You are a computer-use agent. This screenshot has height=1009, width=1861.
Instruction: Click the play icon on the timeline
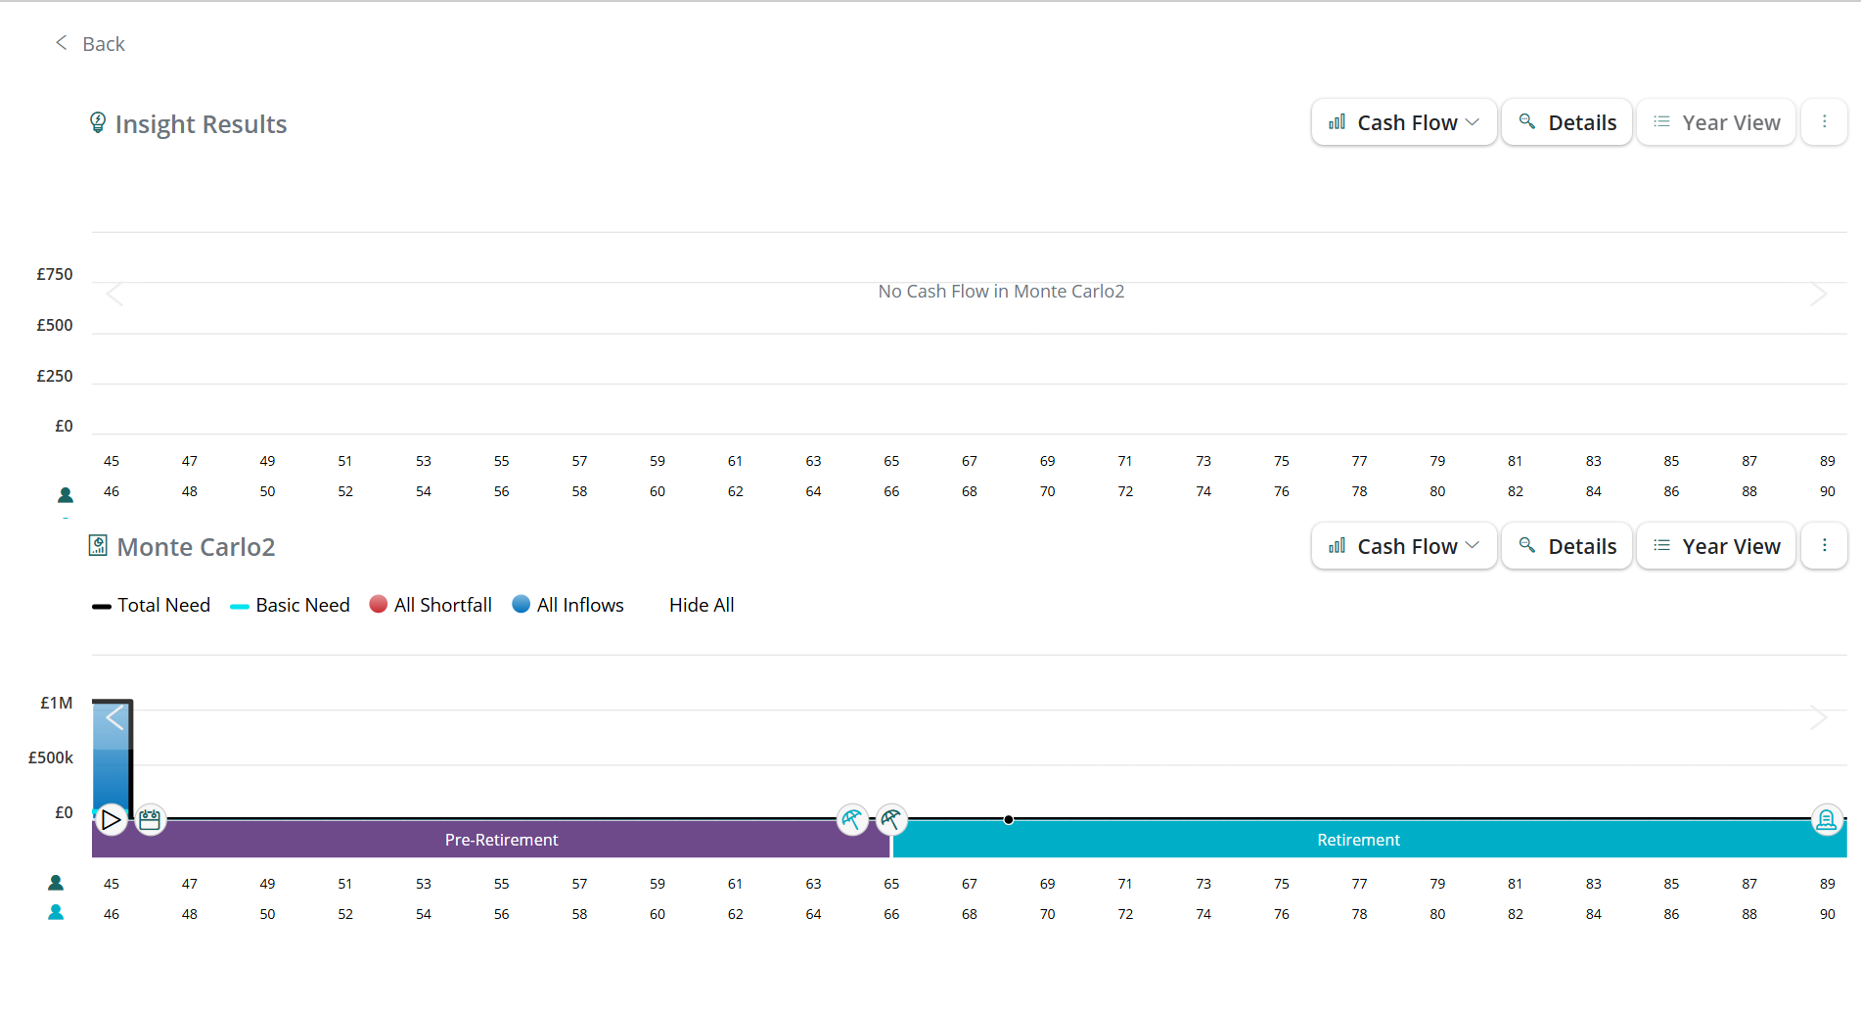pos(112,819)
